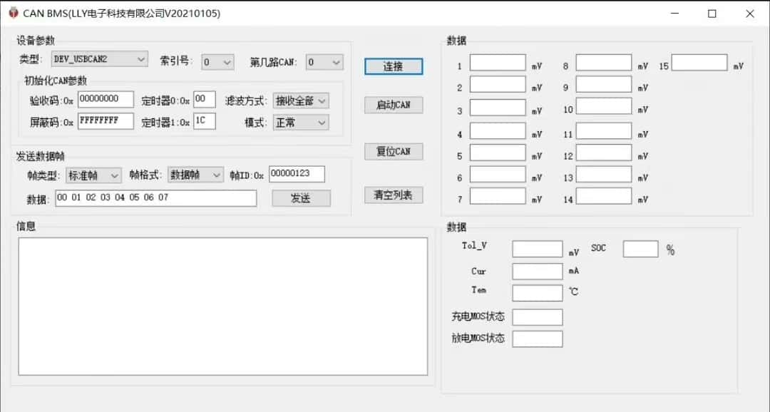Click cell 4 voltage field
Image resolution: width=770 pixels, height=412 pixels.
click(498, 131)
